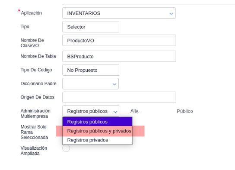This screenshot has width=235, height=170.
Task: Focus the Nombre De Tabla BSProducto field
Action: (x=119, y=56)
